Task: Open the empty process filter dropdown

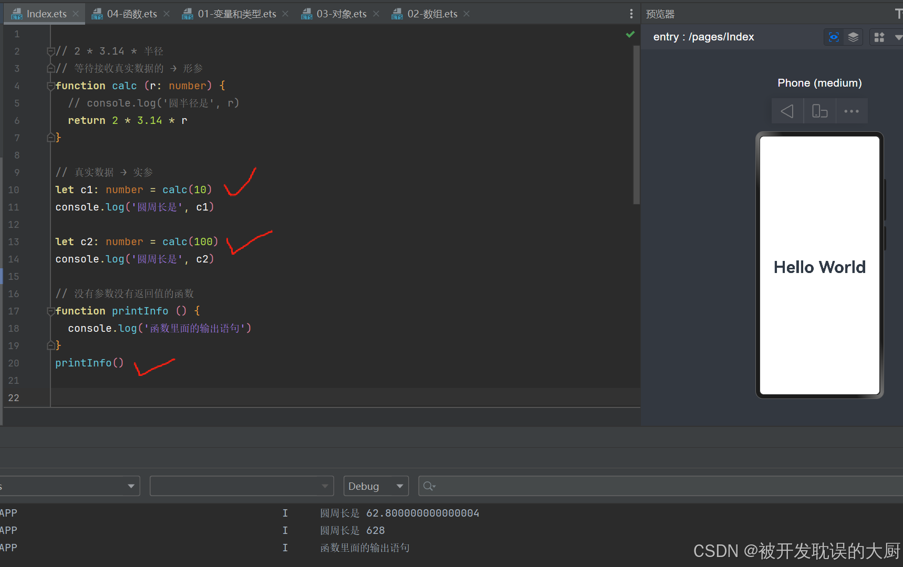Action: click(x=242, y=486)
